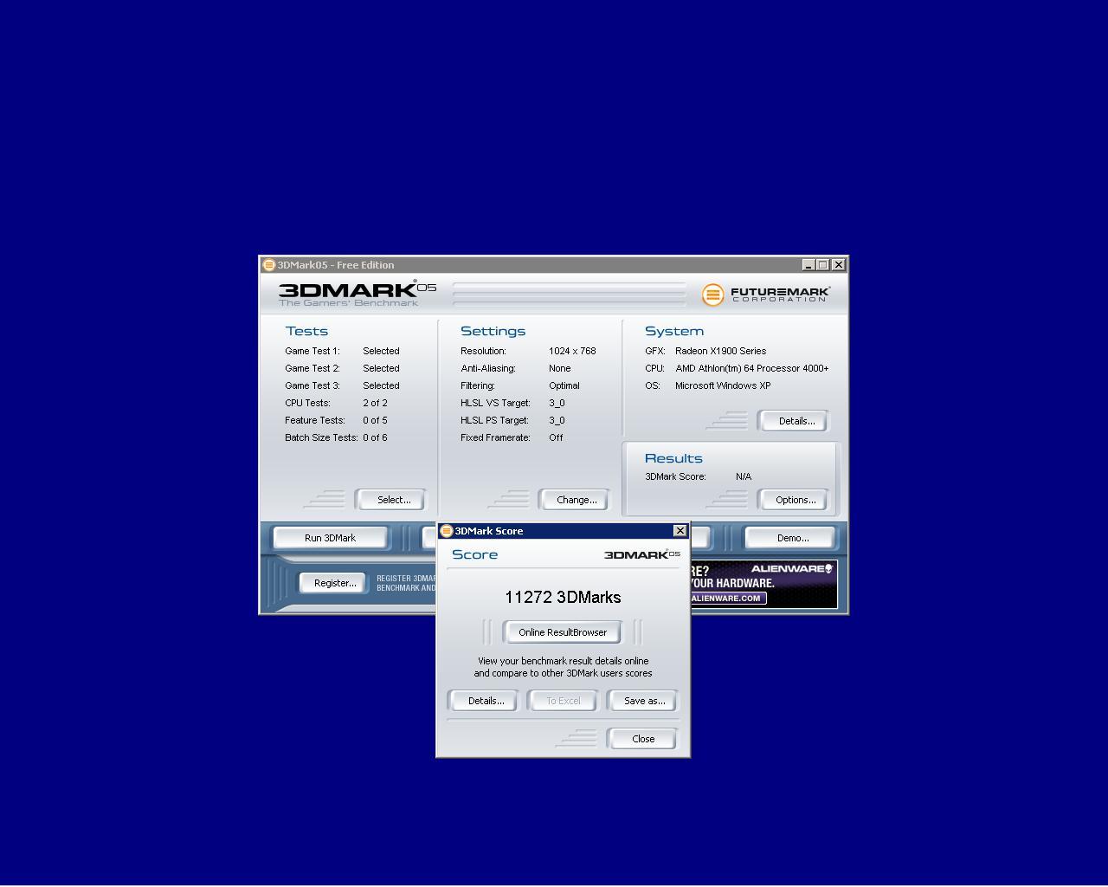Click the 3DMark Score dialog title bar

[563, 531]
